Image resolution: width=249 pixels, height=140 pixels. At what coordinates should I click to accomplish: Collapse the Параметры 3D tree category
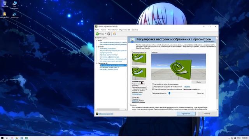tap(96, 63)
